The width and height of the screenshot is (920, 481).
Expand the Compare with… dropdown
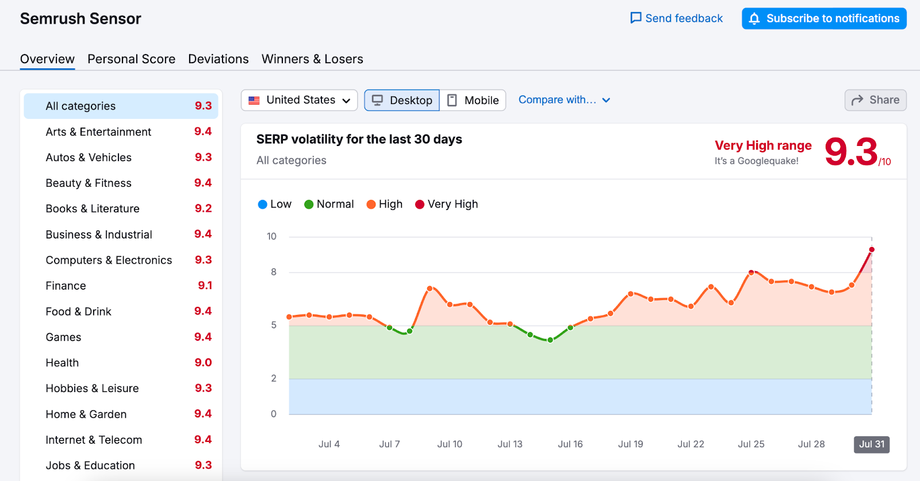tap(564, 100)
